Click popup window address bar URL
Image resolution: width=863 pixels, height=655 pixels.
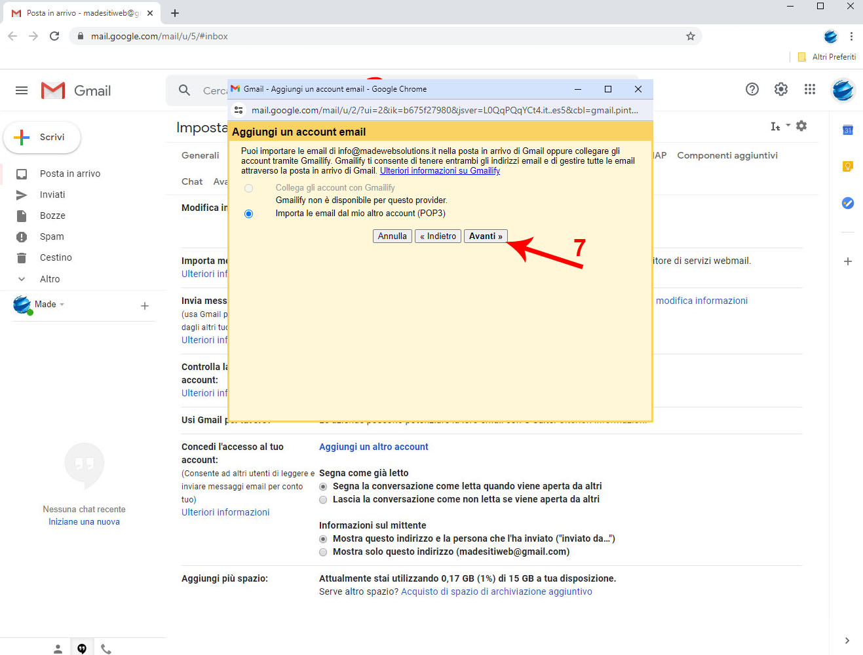445,110
